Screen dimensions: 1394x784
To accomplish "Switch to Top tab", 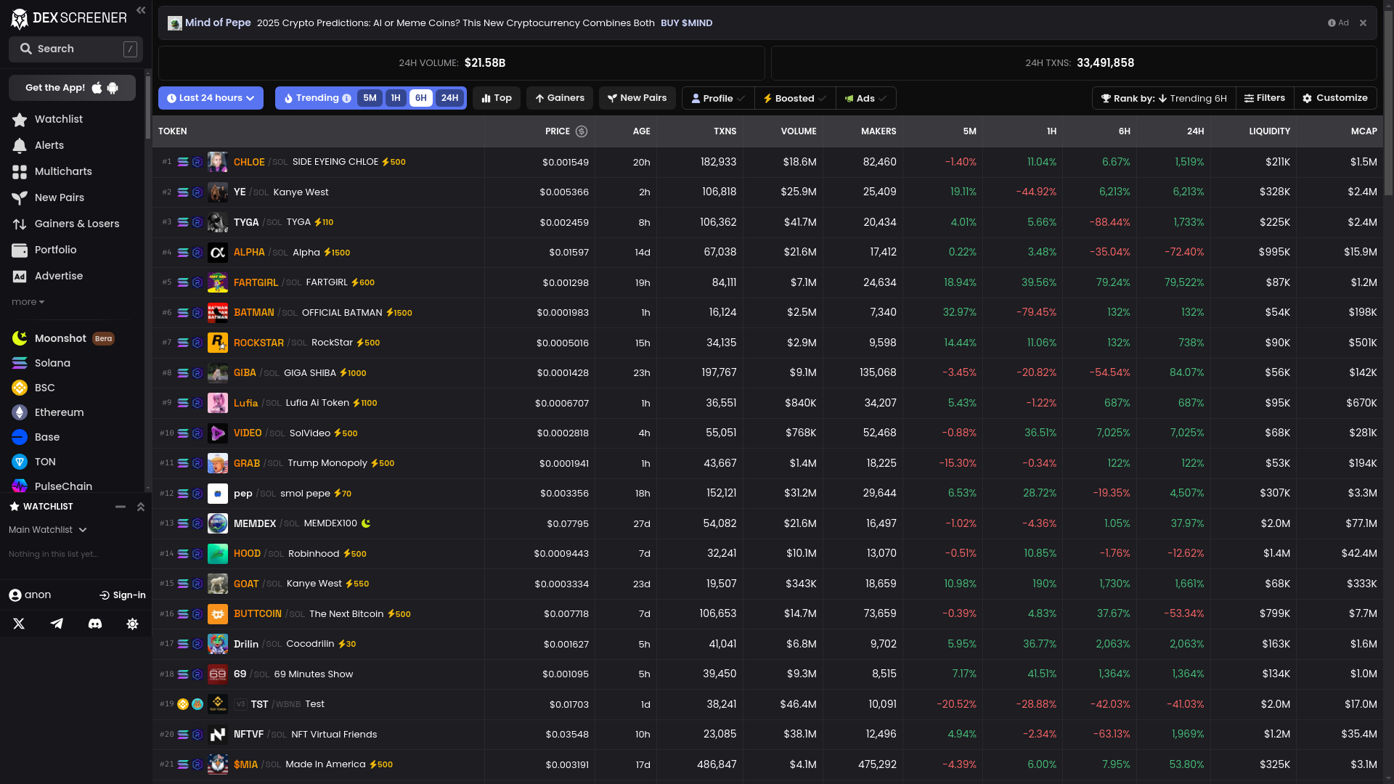I will (497, 98).
